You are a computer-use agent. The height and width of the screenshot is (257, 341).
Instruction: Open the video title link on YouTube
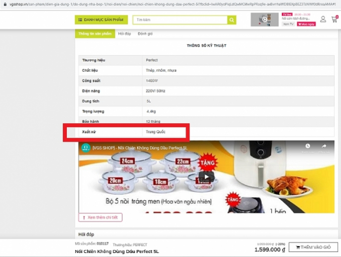[x=135, y=148]
